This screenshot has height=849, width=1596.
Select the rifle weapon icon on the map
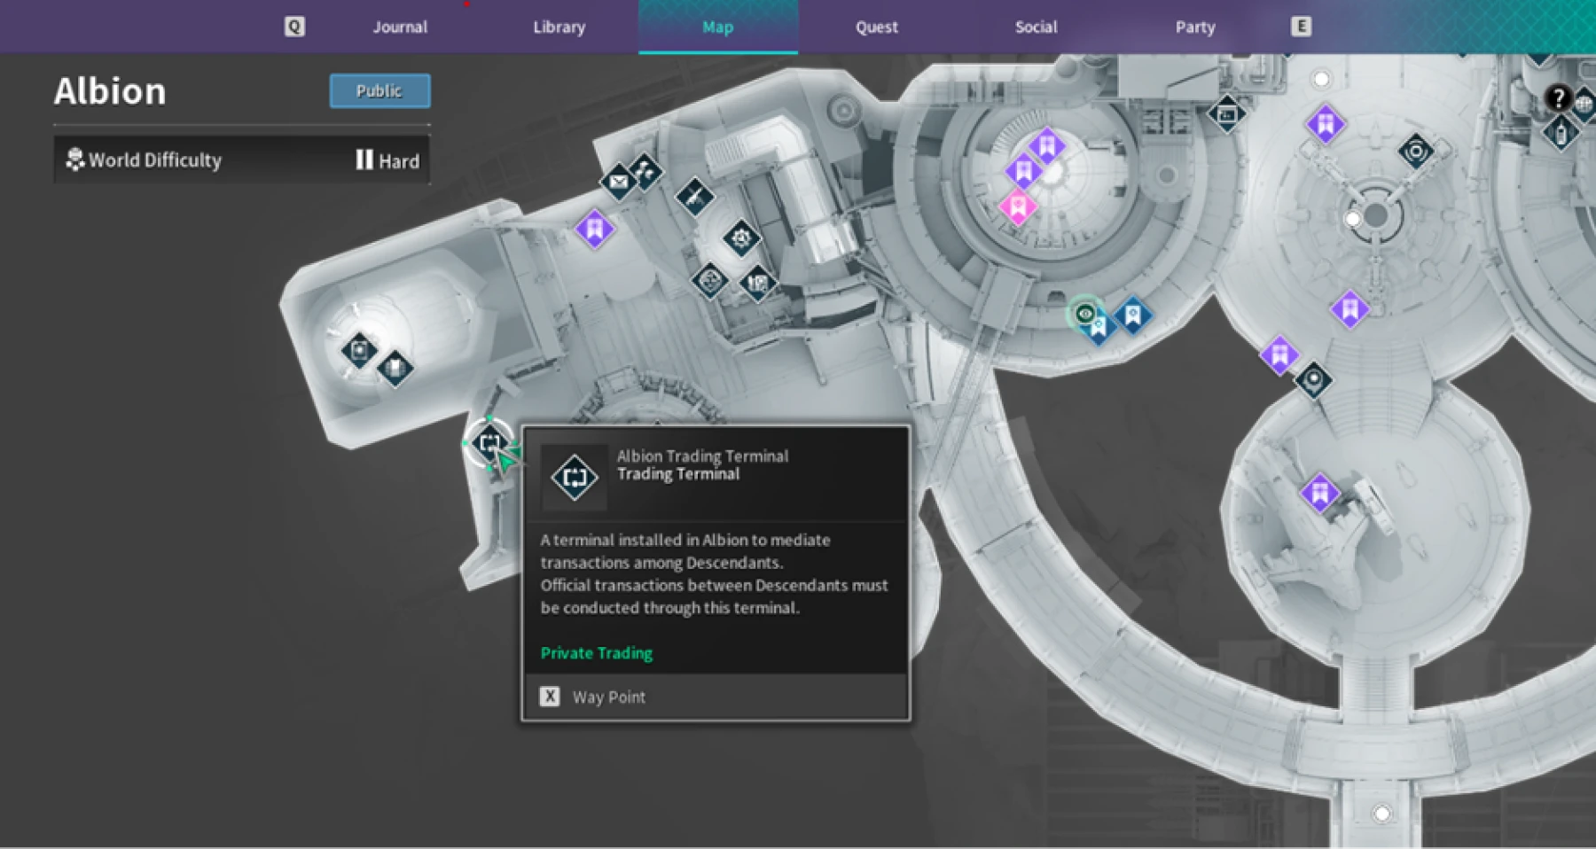tap(694, 196)
